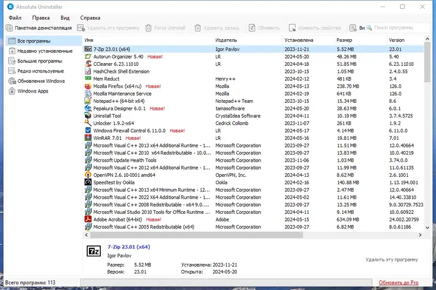Click the horizontal scrollbar left arrow
Viewport: 436px width, 290px height.
[87, 235]
